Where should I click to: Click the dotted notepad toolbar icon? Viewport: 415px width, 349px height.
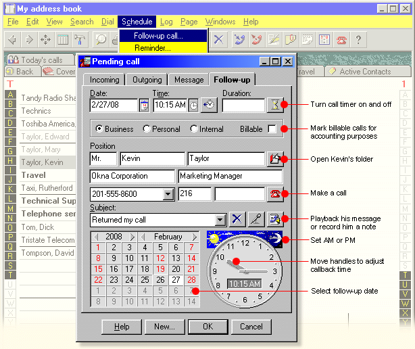[308, 40]
